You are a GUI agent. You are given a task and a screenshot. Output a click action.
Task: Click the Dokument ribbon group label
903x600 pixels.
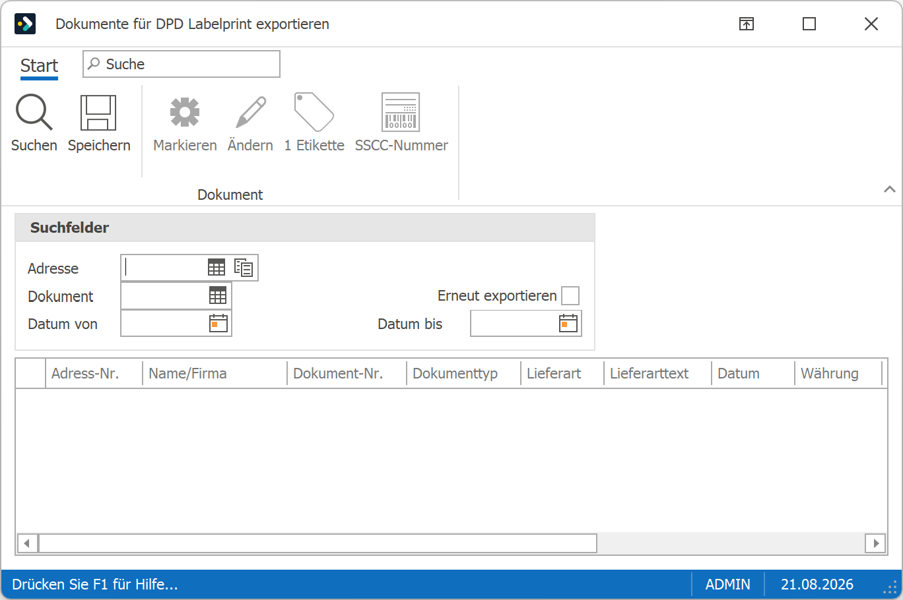click(x=230, y=195)
